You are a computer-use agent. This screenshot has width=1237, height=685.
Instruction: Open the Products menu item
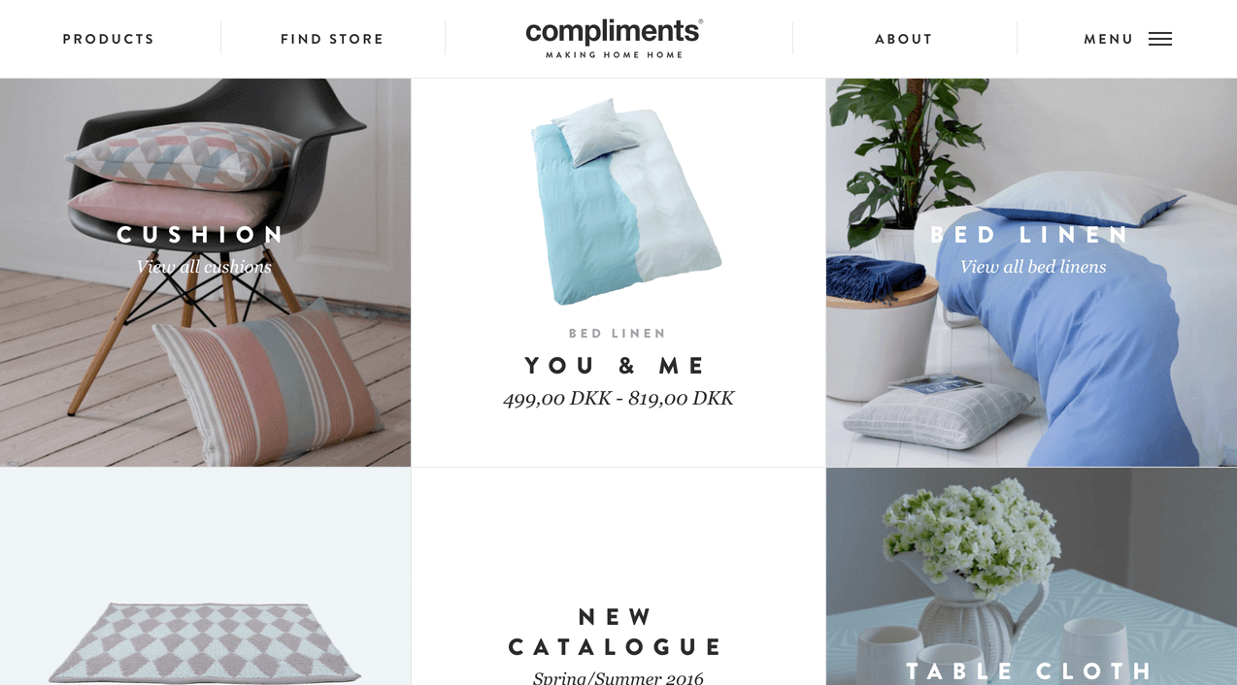click(x=109, y=39)
